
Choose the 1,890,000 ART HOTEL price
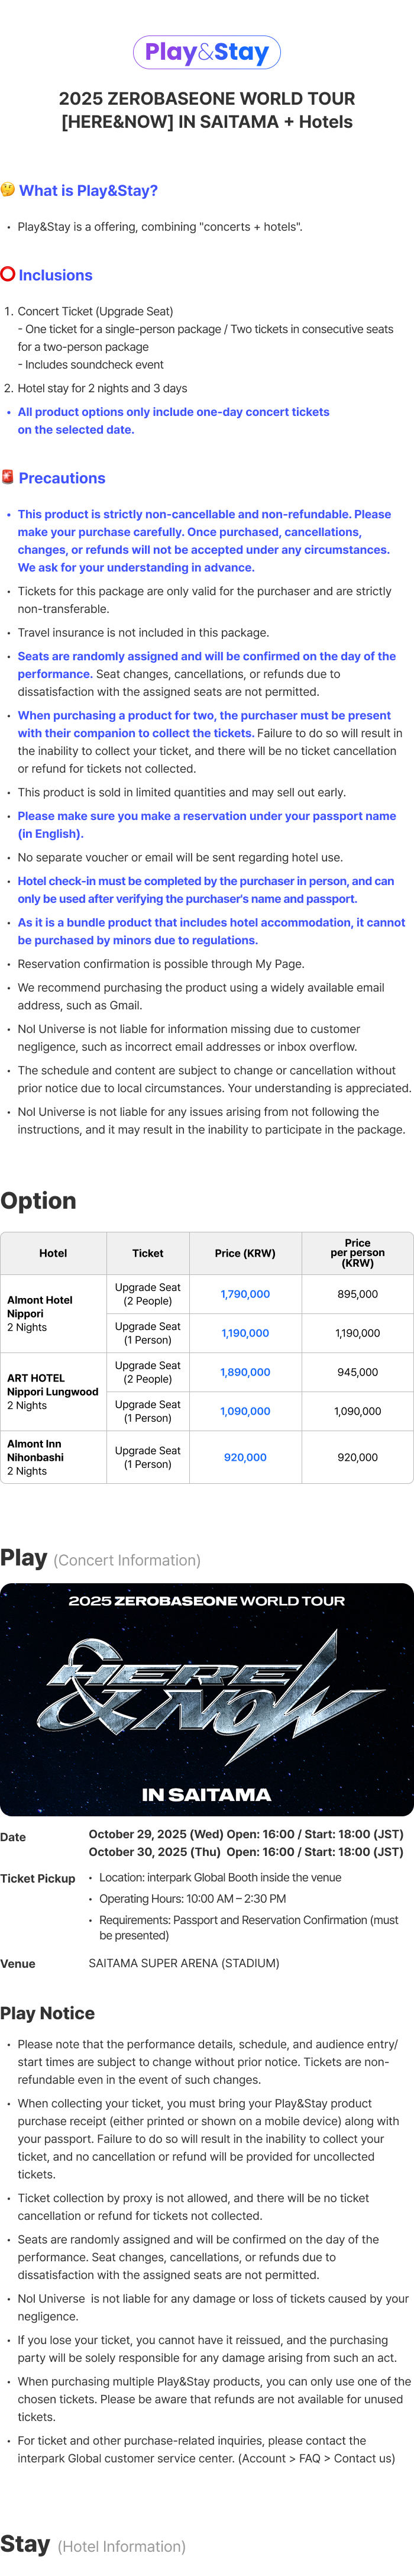tap(245, 1372)
